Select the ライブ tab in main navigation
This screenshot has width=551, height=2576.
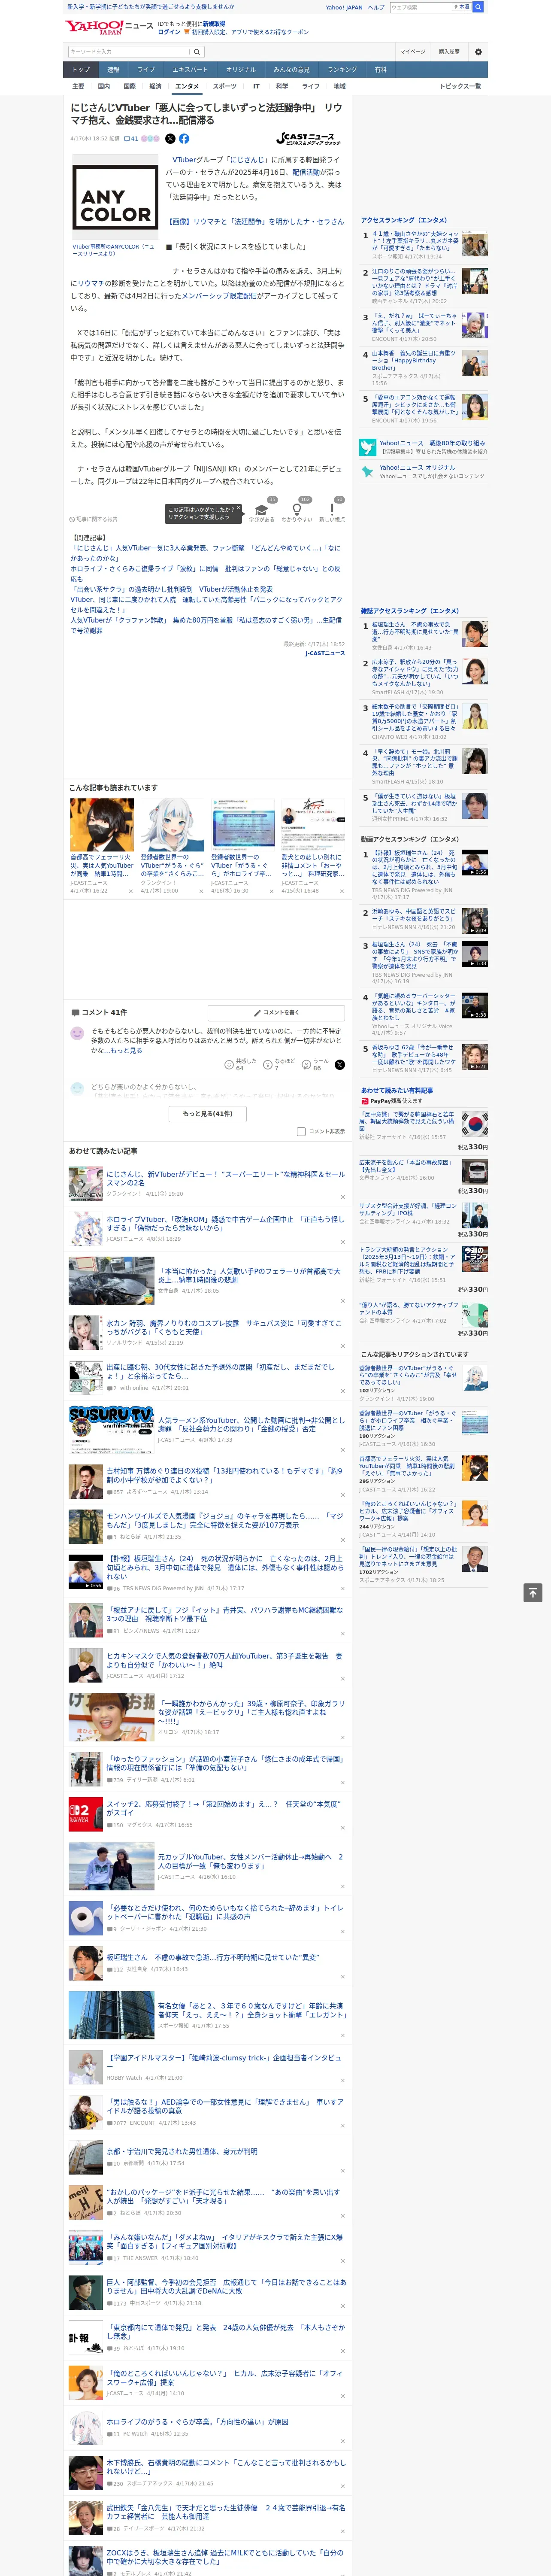(x=146, y=70)
